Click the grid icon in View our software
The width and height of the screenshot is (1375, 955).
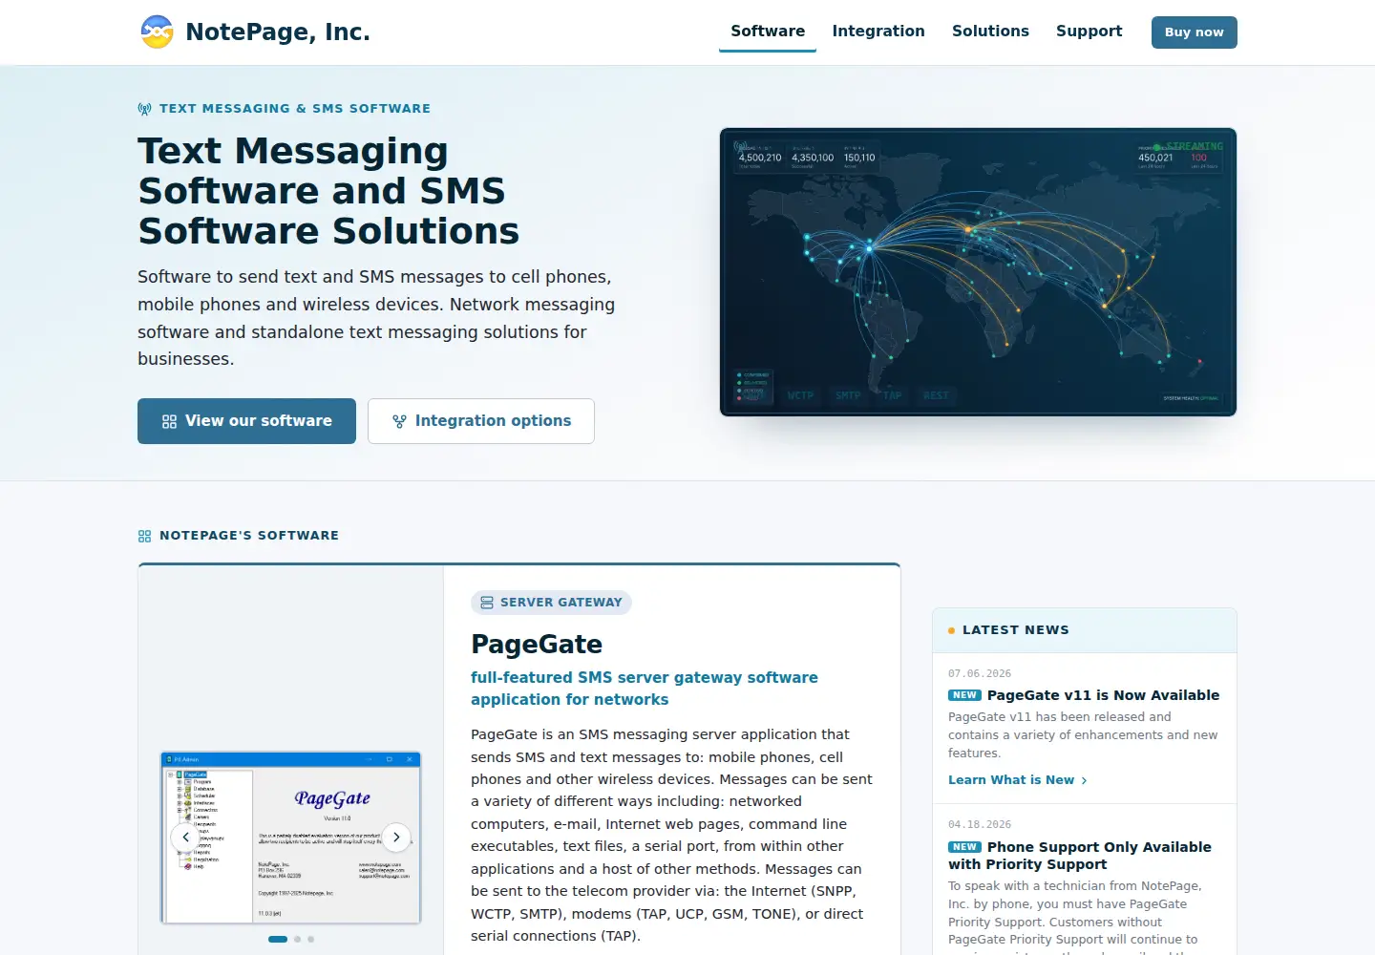pos(169,421)
